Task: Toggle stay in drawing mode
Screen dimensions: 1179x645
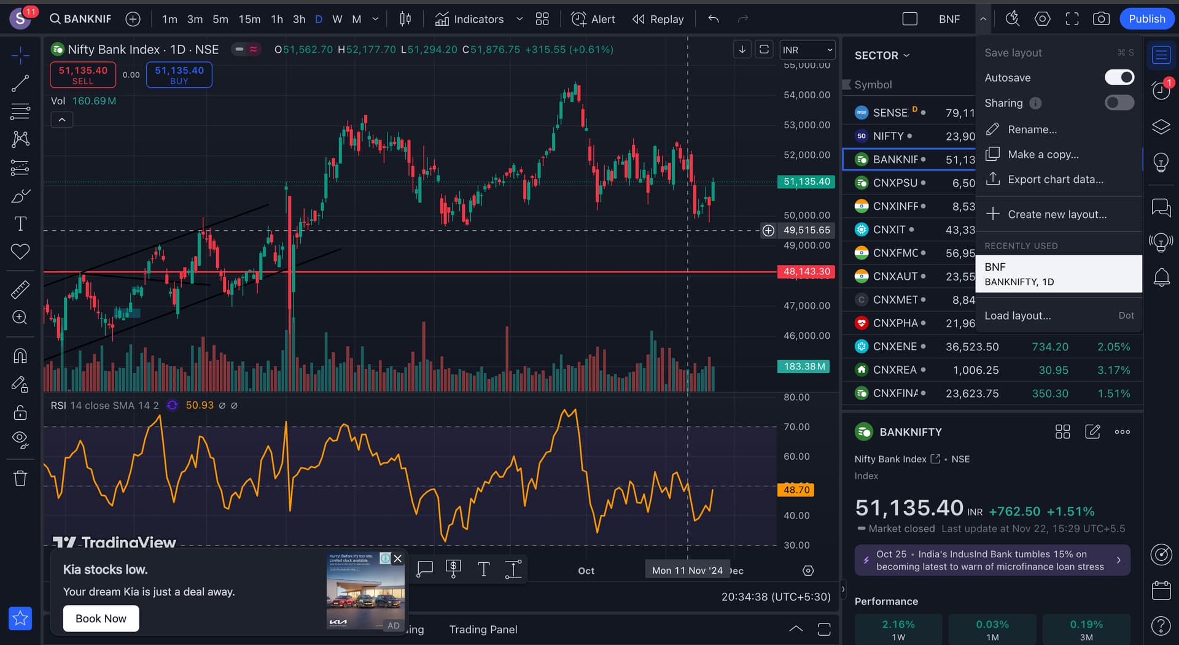Action: click(x=20, y=384)
